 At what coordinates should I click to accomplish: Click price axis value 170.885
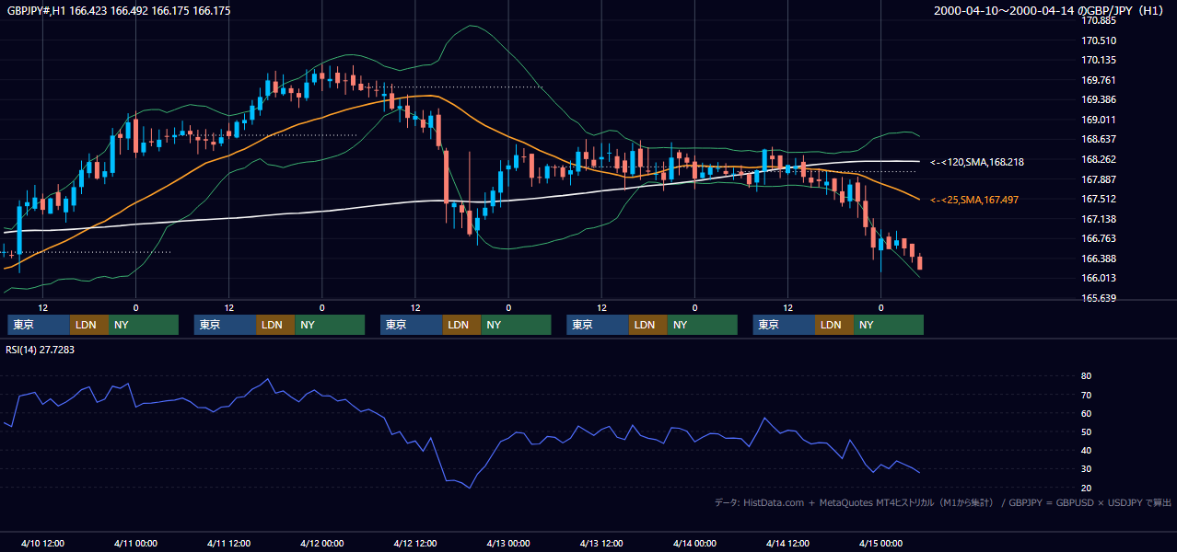[x=1099, y=20]
